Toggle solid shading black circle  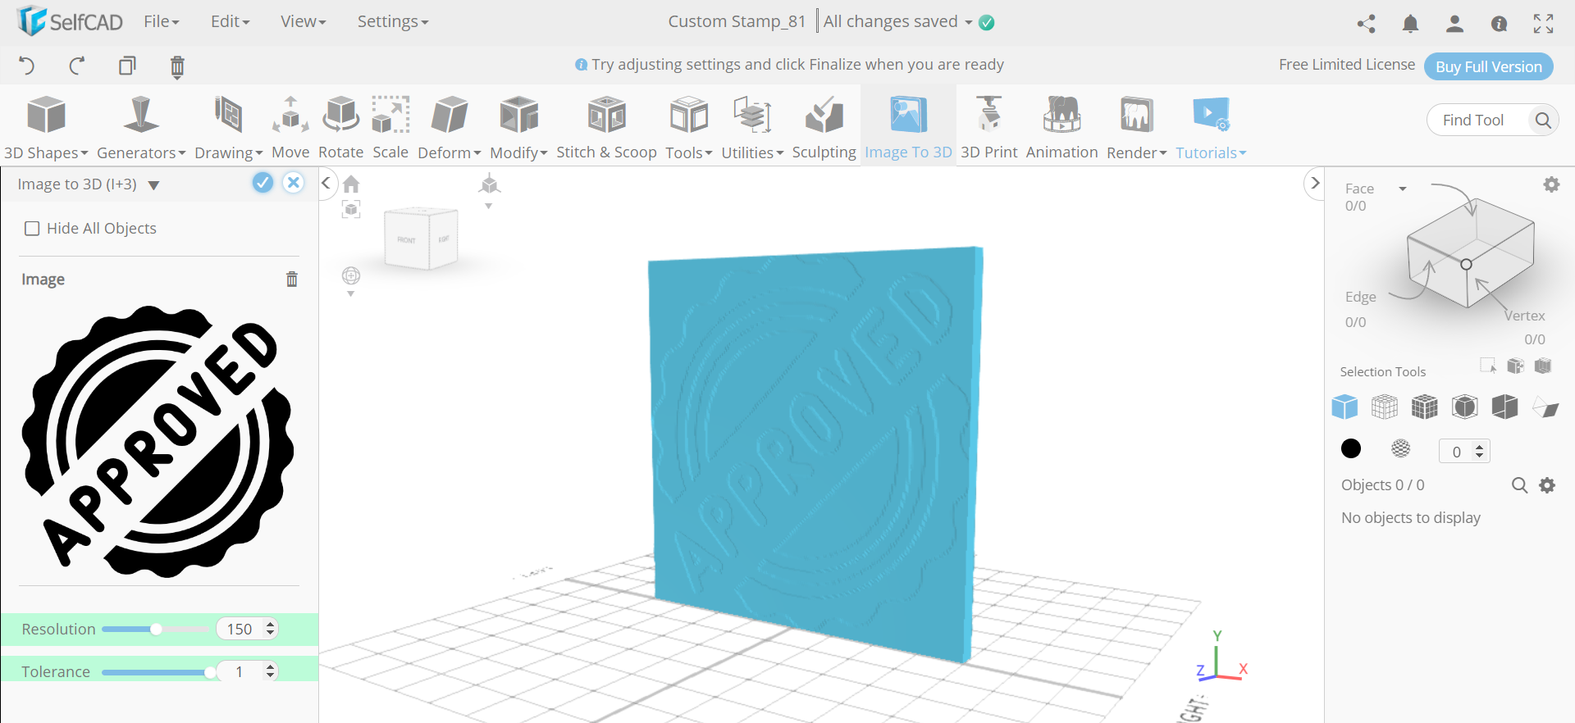pyautogui.click(x=1351, y=448)
